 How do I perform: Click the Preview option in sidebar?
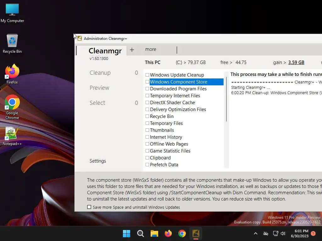coord(99,88)
